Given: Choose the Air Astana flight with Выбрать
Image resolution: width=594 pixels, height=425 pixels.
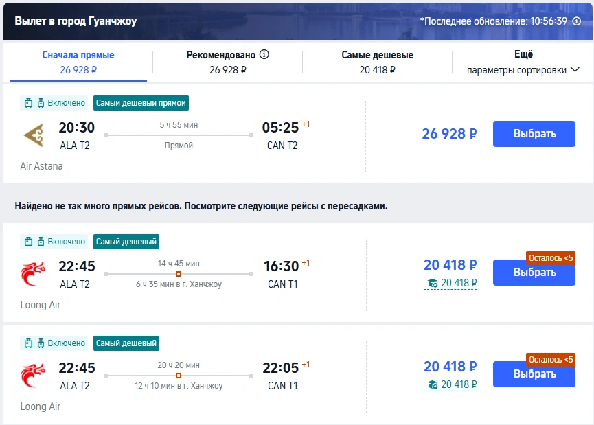Looking at the screenshot, I should point(534,134).
